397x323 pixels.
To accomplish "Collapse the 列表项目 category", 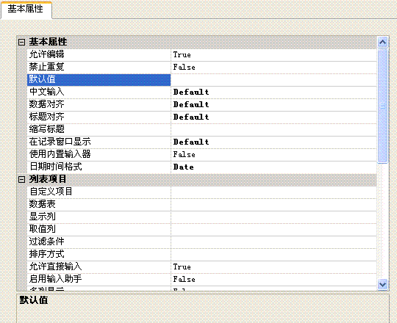I will click(x=22, y=179).
